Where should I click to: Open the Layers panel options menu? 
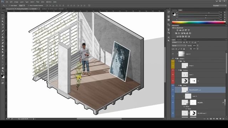click(x=226, y=39)
